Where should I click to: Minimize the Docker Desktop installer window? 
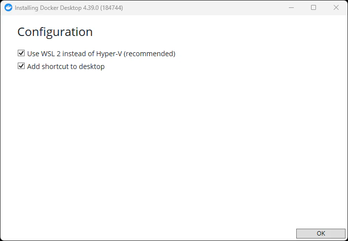point(291,7)
